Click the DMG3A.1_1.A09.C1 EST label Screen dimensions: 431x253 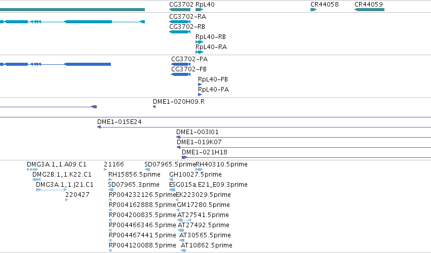coord(57,164)
